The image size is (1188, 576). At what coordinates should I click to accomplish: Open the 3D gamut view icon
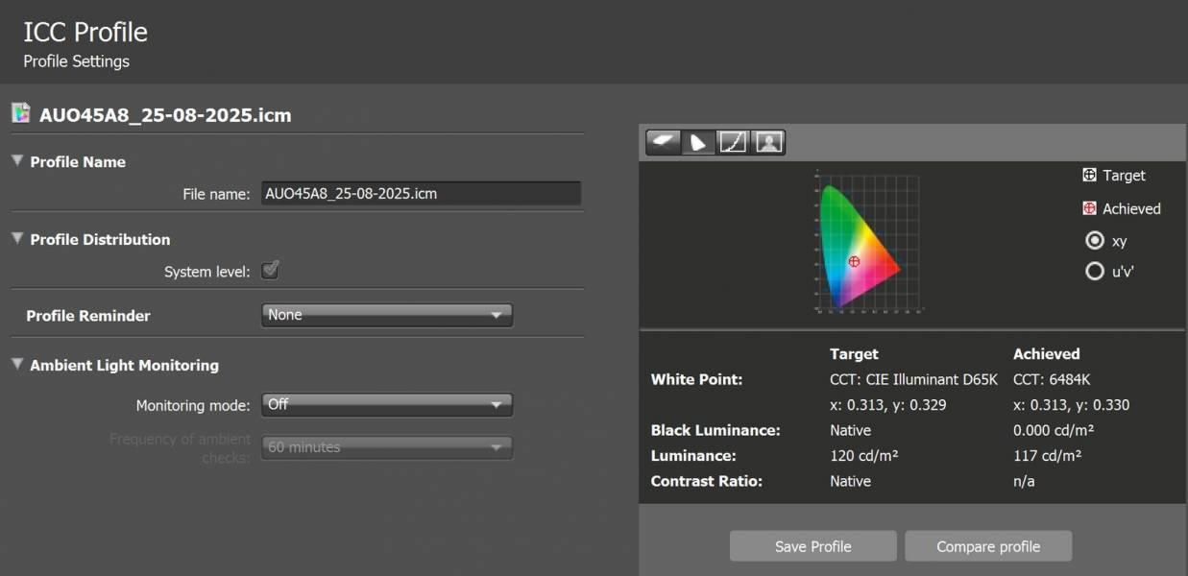click(x=663, y=143)
